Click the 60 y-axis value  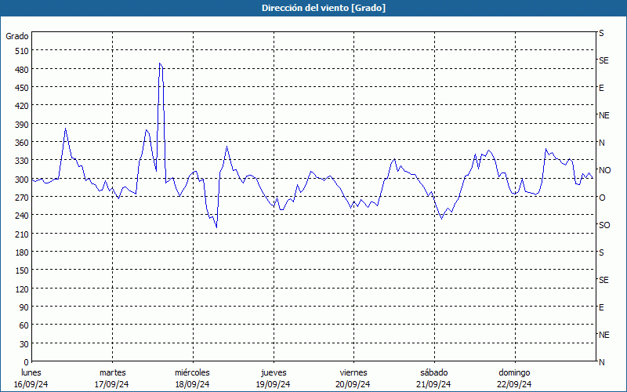click(24, 325)
